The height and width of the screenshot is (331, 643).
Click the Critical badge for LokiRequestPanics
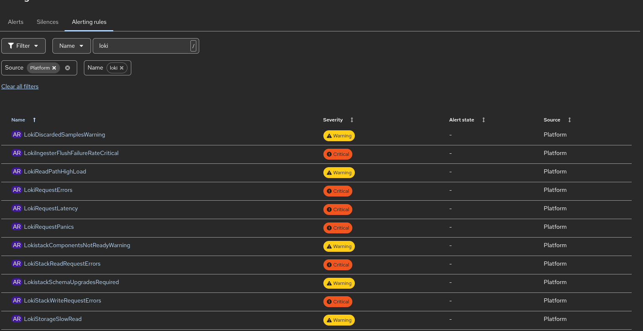[338, 228]
